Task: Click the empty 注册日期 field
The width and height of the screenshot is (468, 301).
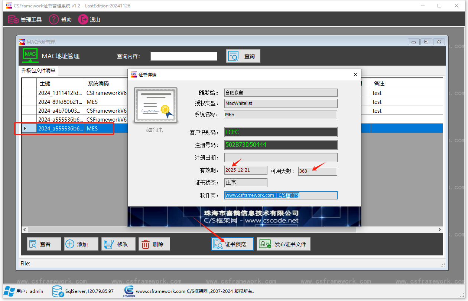Action: tap(281, 158)
